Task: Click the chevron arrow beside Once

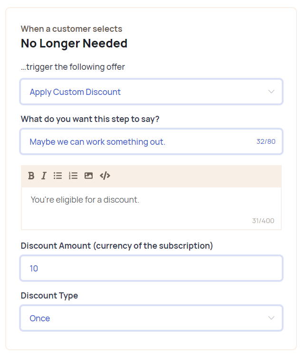Action: click(x=271, y=318)
